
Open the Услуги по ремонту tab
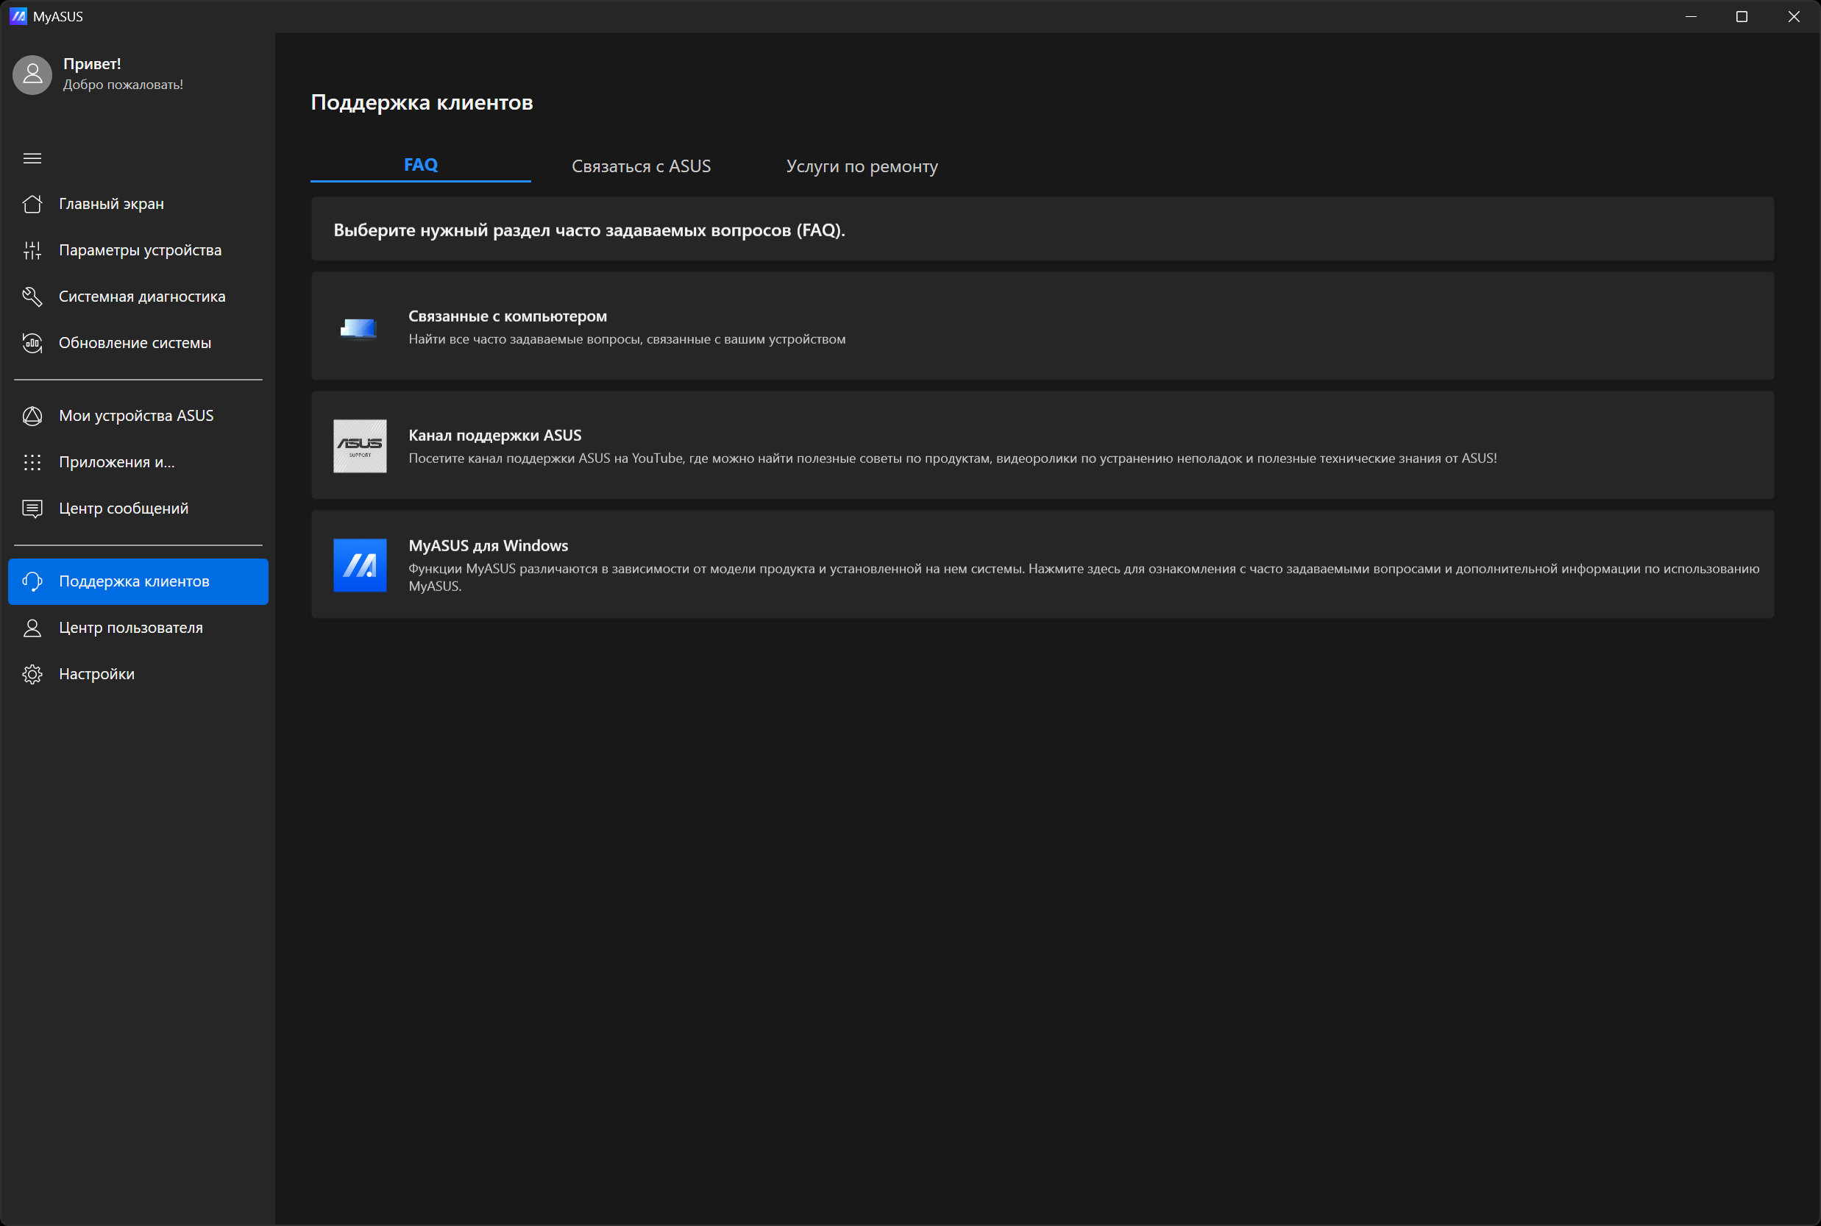pos(862,166)
